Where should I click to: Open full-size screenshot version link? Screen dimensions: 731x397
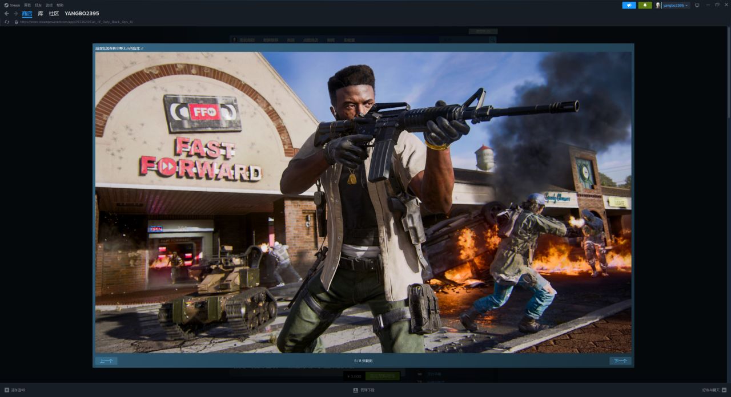(119, 48)
